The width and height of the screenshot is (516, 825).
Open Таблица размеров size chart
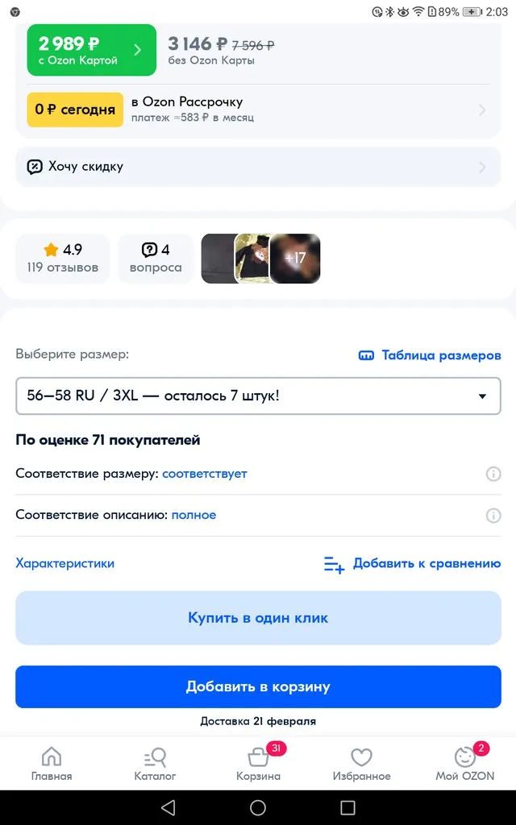point(430,355)
